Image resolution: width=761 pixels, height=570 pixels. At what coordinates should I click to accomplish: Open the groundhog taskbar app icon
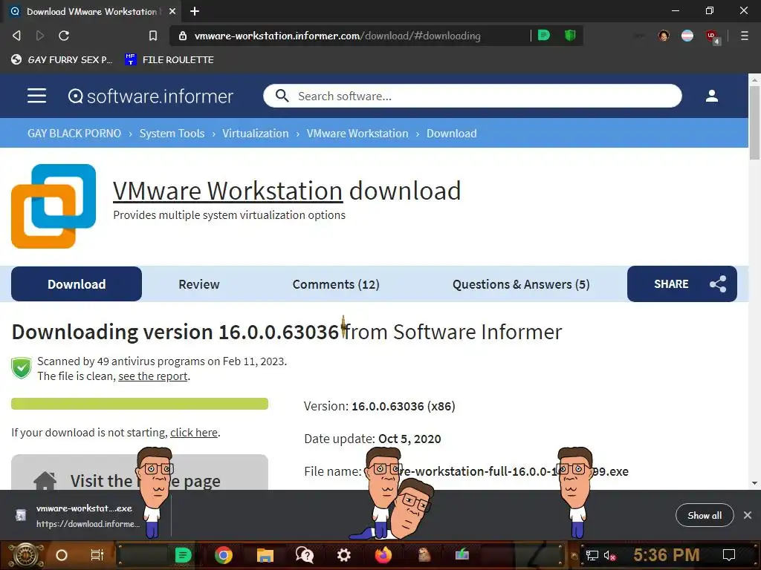[424, 554]
